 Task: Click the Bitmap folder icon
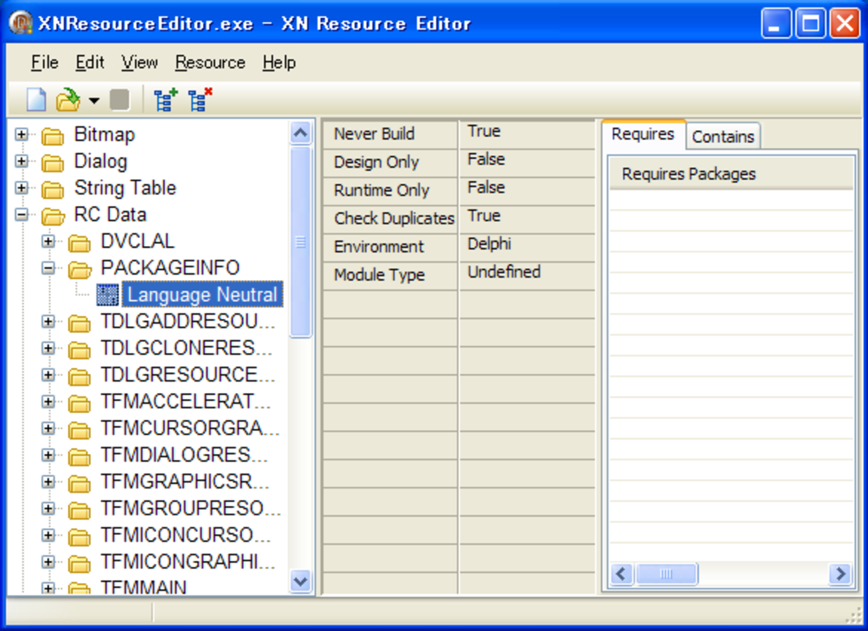[53, 136]
